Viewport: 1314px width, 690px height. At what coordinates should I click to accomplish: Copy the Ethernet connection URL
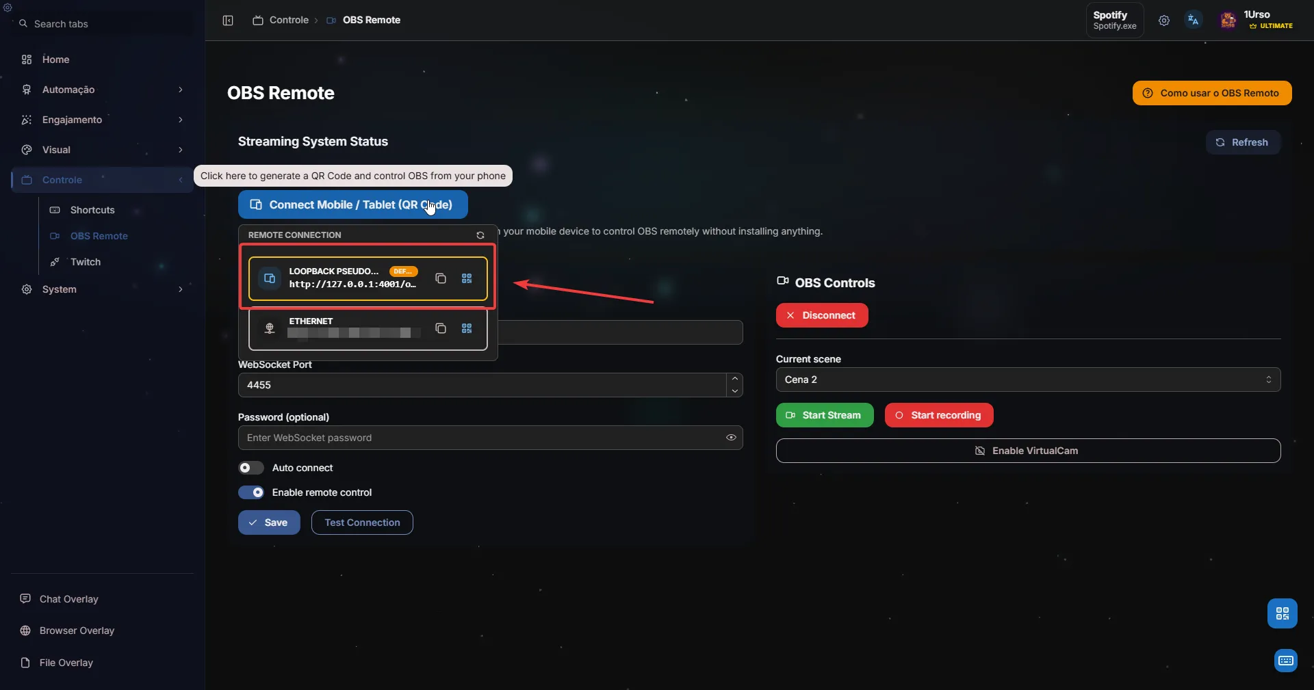click(441, 329)
